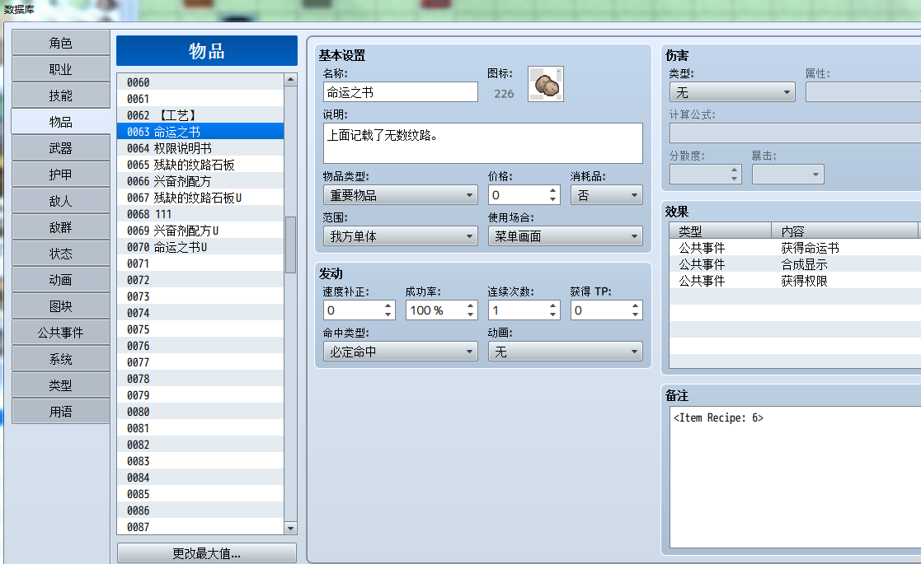The height and width of the screenshot is (564, 921).
Task: Click the 更改最大值... button
Action: pyautogui.click(x=207, y=553)
